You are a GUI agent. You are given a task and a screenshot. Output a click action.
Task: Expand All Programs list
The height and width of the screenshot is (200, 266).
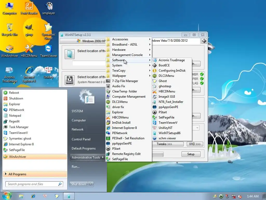click(x=35, y=174)
